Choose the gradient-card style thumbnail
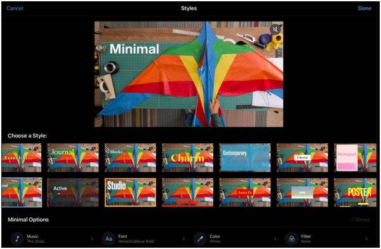Image resolution: width=381 pixels, height=249 pixels. coord(302,193)
